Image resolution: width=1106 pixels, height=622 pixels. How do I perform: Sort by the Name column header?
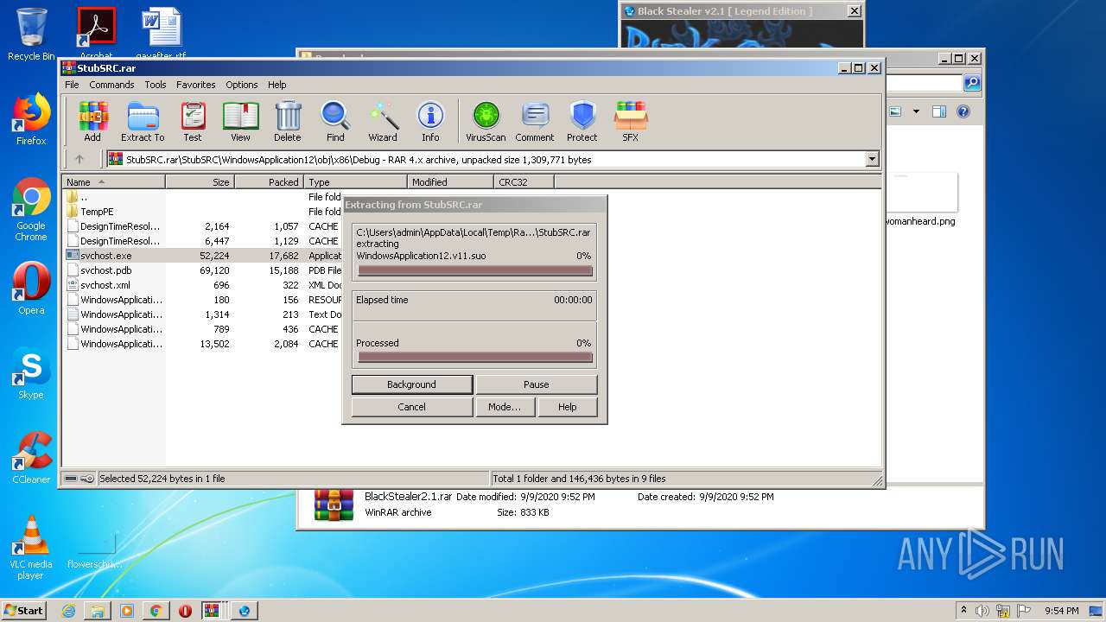click(x=113, y=182)
